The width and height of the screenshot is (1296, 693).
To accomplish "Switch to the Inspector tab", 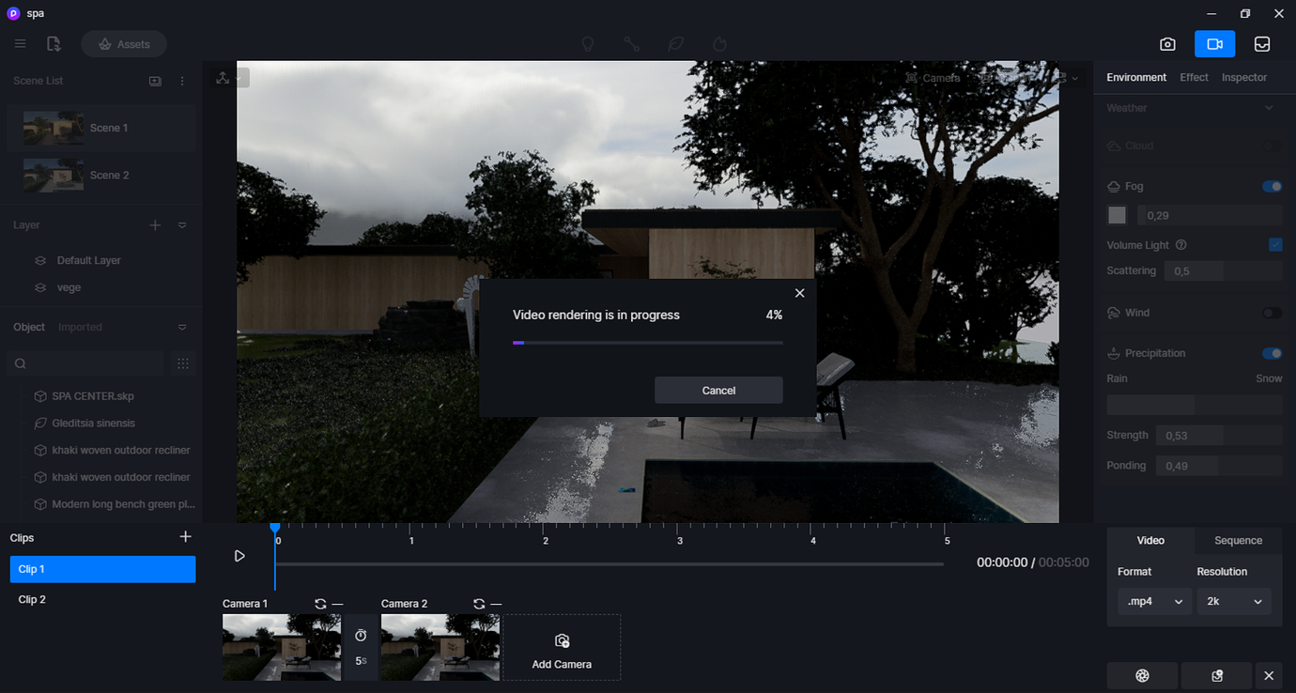I will [x=1244, y=77].
